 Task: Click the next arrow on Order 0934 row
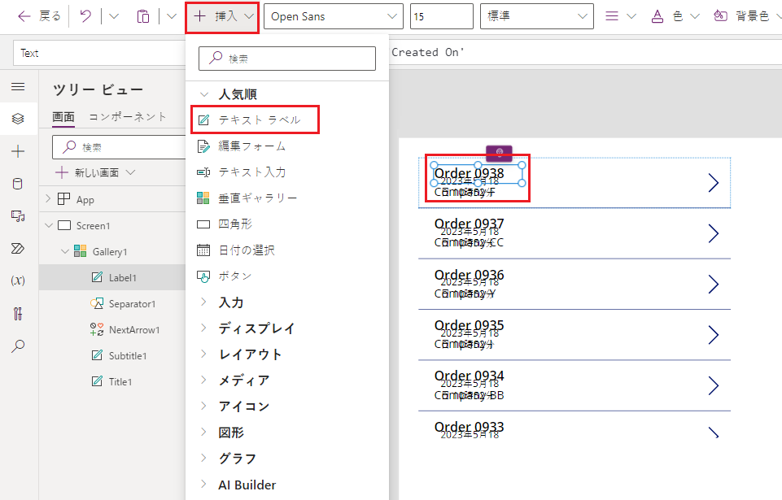point(713,385)
